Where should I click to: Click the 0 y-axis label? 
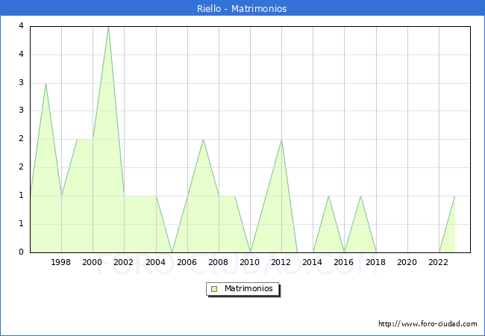21,252
